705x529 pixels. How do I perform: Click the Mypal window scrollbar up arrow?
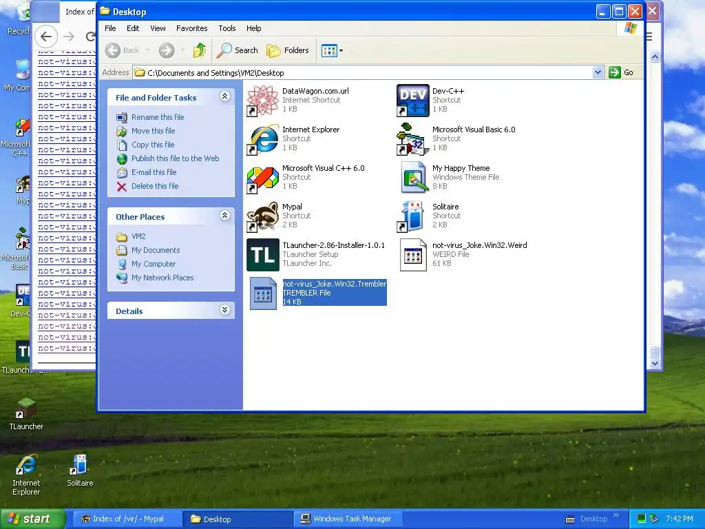pos(655,56)
